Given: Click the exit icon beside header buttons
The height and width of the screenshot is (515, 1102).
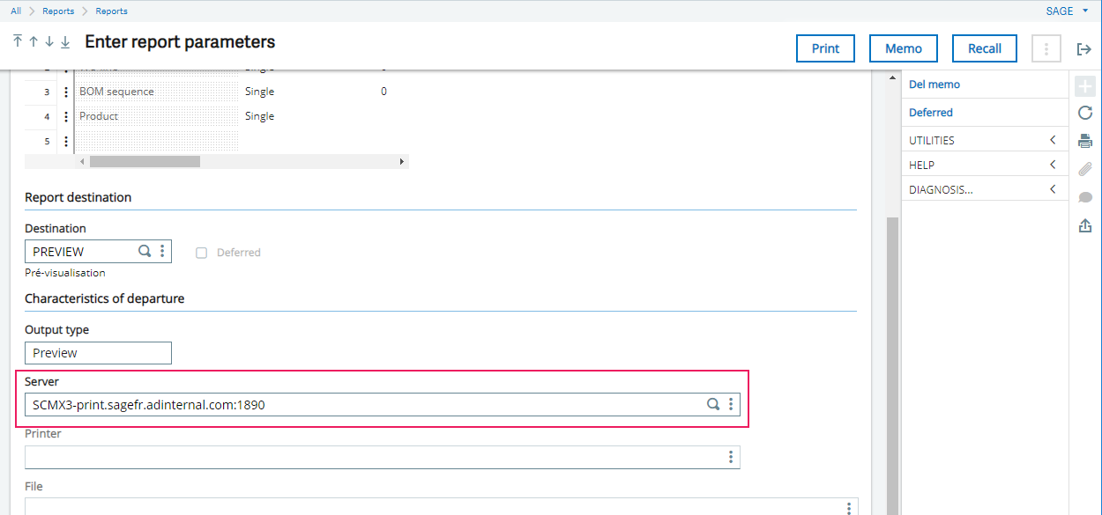Looking at the screenshot, I should pyautogui.click(x=1084, y=49).
